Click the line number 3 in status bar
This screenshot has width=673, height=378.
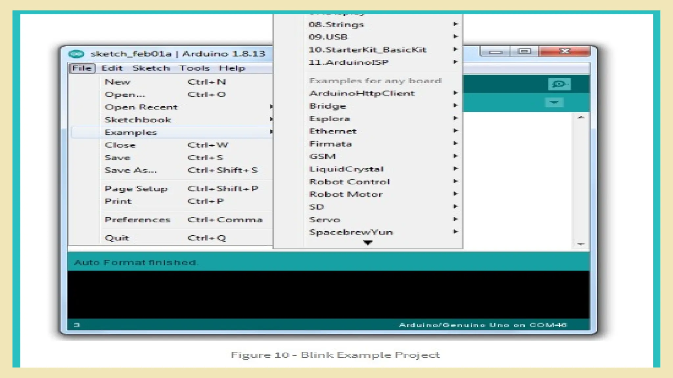pos(77,325)
